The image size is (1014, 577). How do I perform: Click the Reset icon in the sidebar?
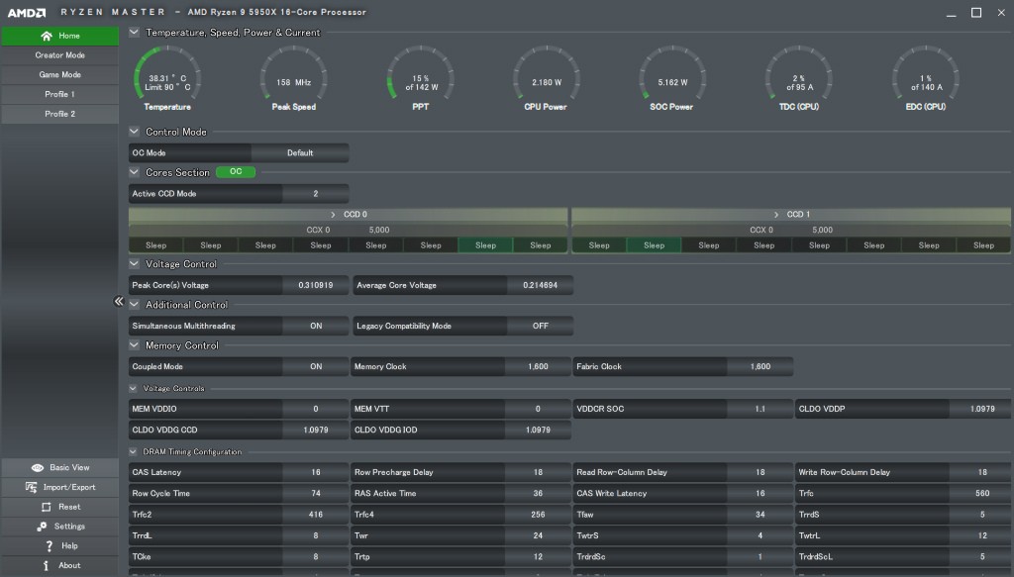click(48, 507)
